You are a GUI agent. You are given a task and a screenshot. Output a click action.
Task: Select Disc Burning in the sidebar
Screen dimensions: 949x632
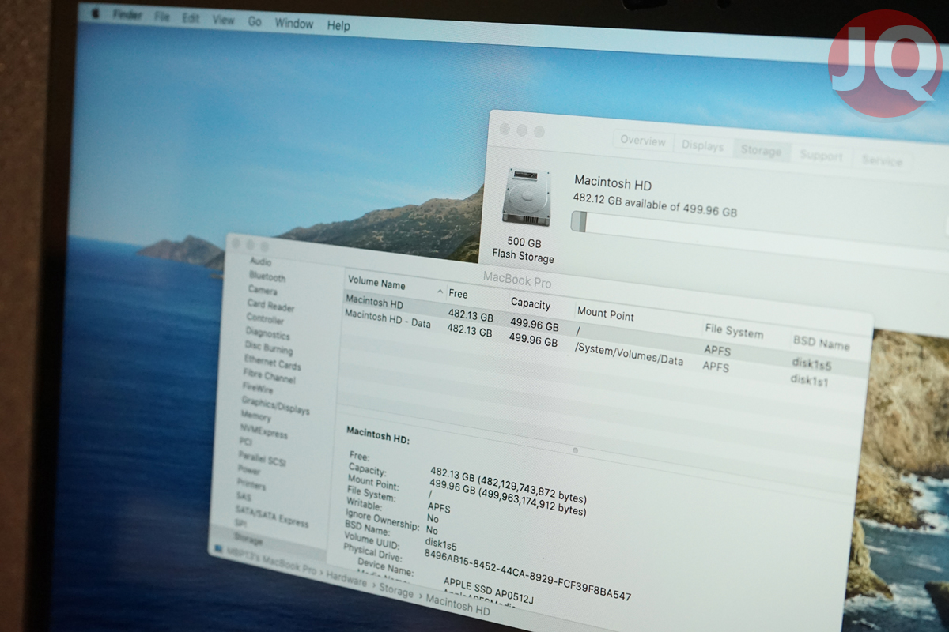pos(268,348)
